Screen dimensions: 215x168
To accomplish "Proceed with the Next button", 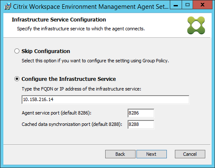I will point(152,154).
